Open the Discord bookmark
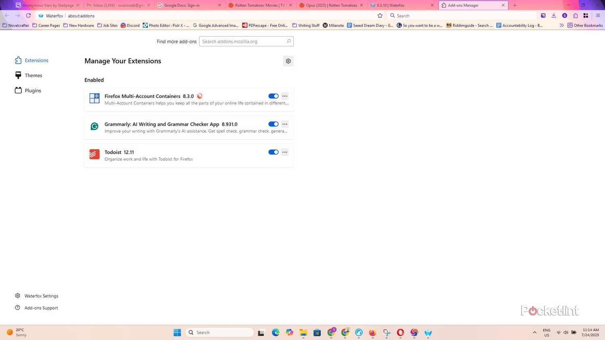The image size is (605, 340). pyautogui.click(x=130, y=25)
